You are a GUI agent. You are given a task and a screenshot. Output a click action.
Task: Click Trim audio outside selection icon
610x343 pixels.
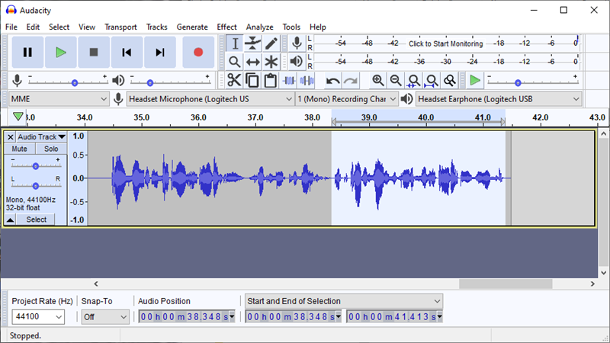(289, 81)
